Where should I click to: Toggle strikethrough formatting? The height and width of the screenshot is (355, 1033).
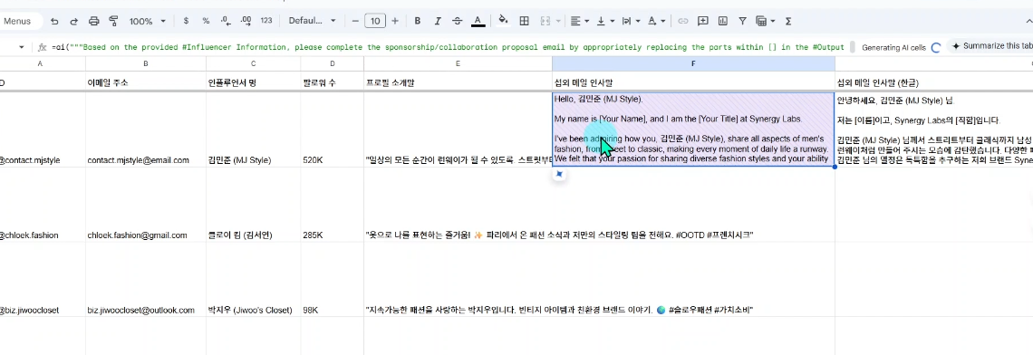458,21
